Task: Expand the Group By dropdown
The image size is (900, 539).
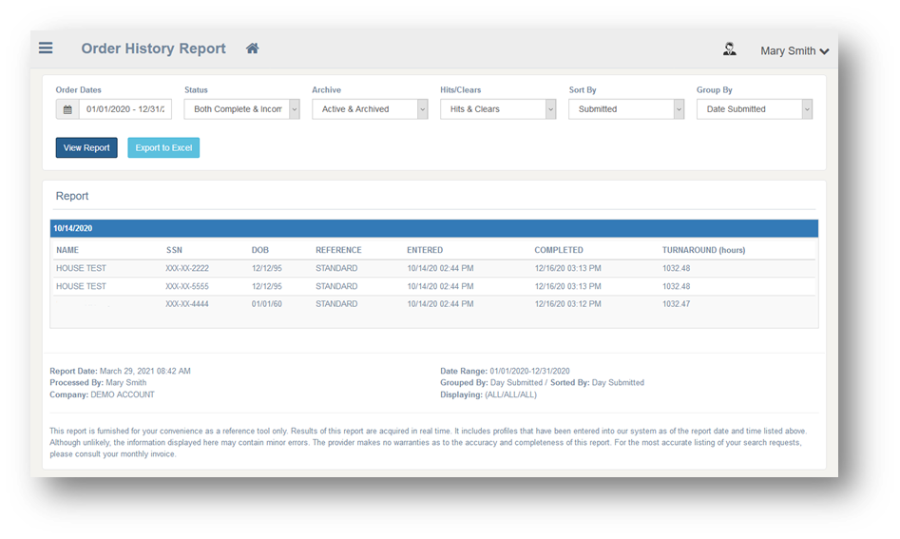Action: click(x=755, y=109)
